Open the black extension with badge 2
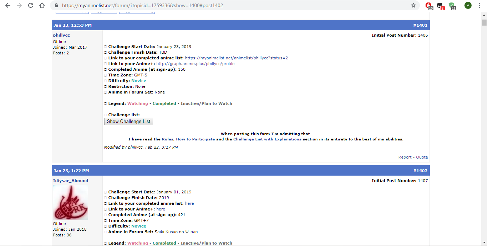488x246 pixels. [x=440, y=6]
